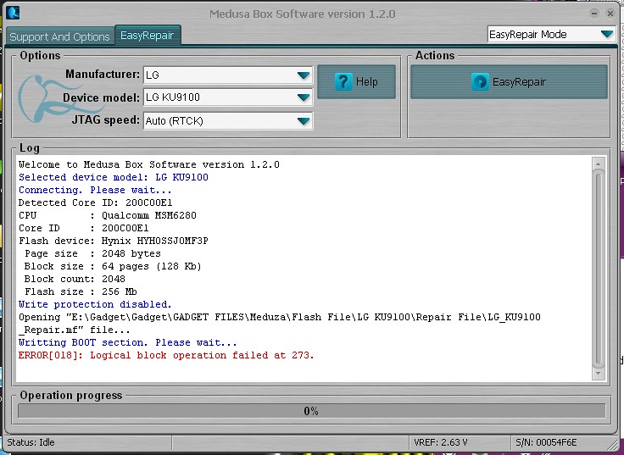Minimize the Medusa Box window
The width and height of the screenshot is (624, 455).
pyautogui.click(x=594, y=14)
